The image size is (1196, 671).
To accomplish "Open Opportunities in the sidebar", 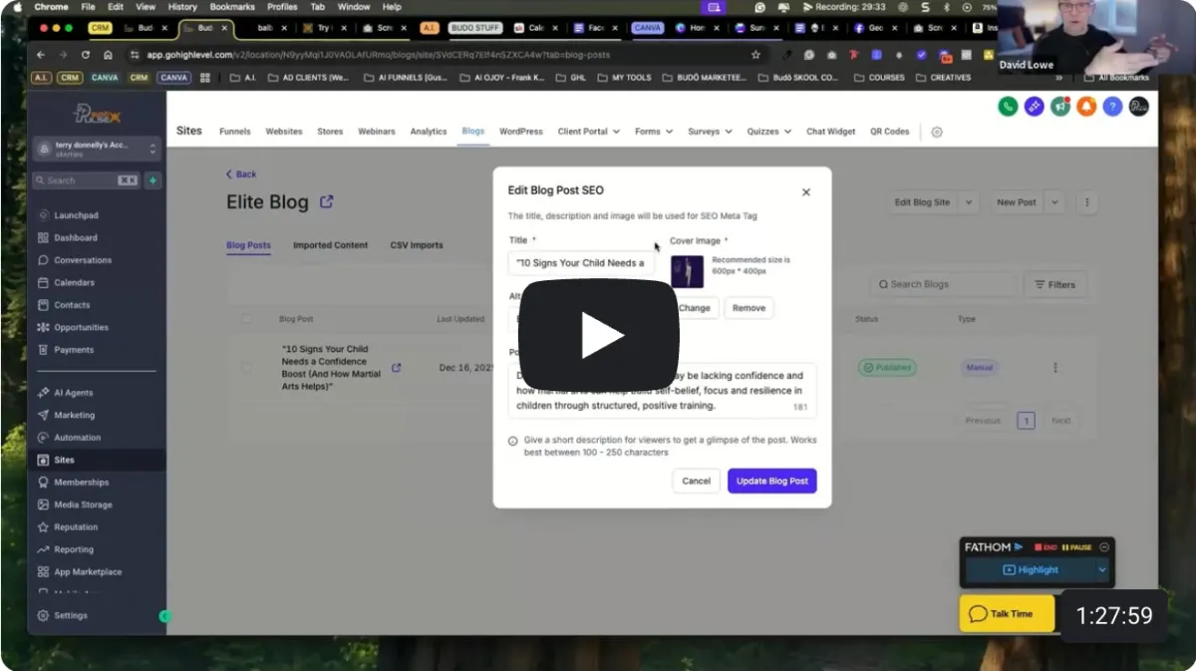I will coord(81,327).
